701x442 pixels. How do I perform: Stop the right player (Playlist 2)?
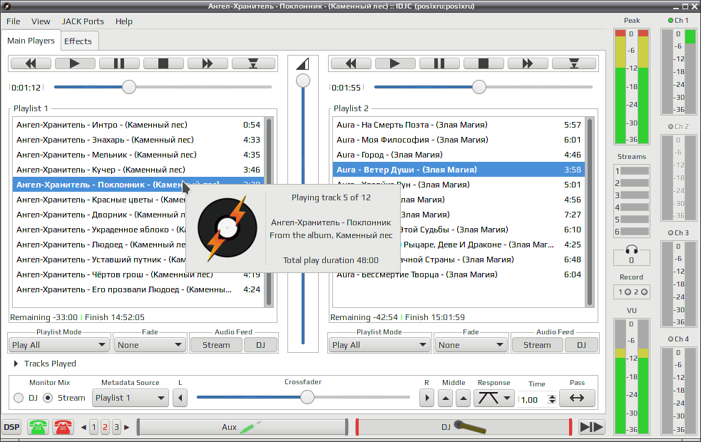point(483,63)
